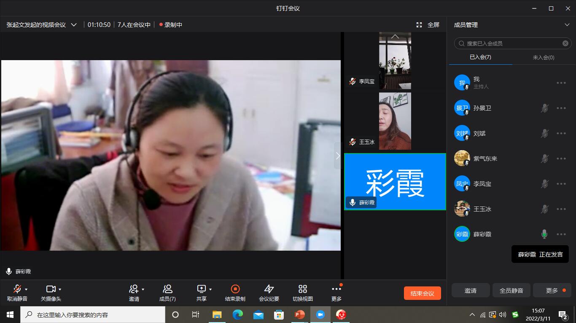This screenshot has height=323, width=576.
Task: Open invite options arrow beside 邀请
Action: (143, 289)
